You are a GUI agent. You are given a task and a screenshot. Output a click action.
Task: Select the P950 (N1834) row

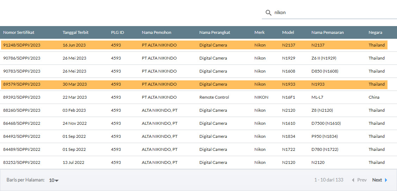coord(324,136)
